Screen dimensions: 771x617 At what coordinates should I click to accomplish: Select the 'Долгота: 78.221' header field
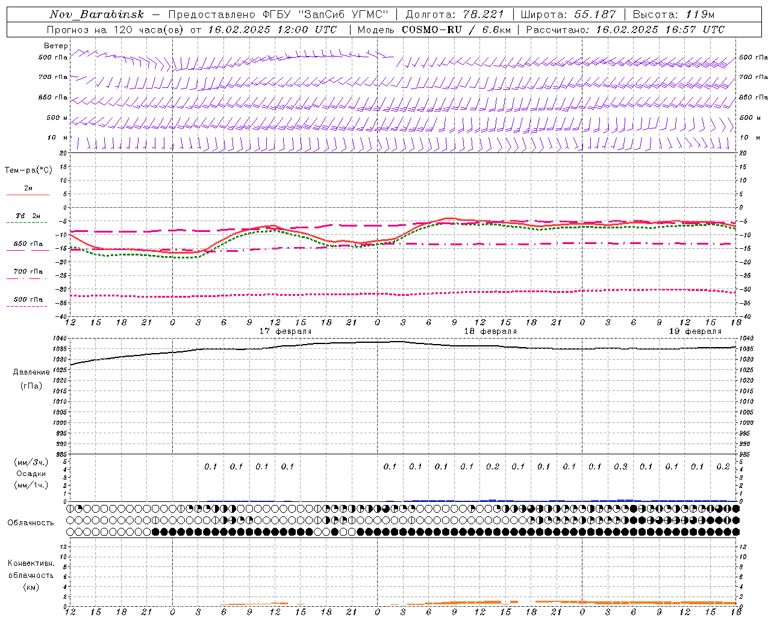tap(455, 14)
